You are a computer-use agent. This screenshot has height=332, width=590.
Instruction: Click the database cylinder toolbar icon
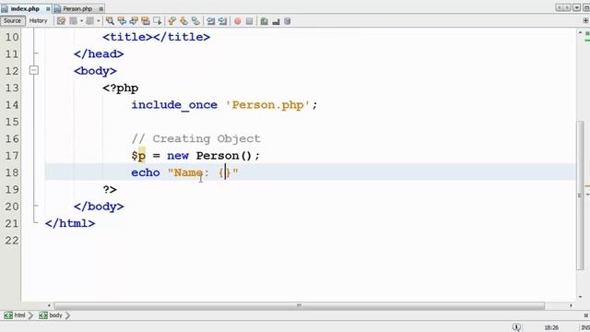coord(287,21)
